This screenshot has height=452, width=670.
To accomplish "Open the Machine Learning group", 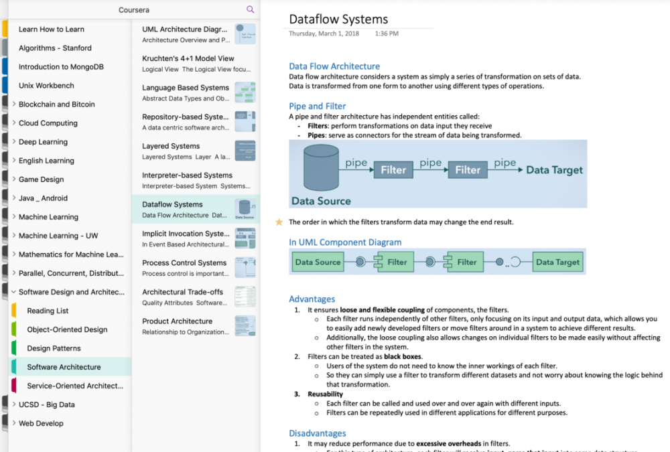I will click(x=70, y=217).
